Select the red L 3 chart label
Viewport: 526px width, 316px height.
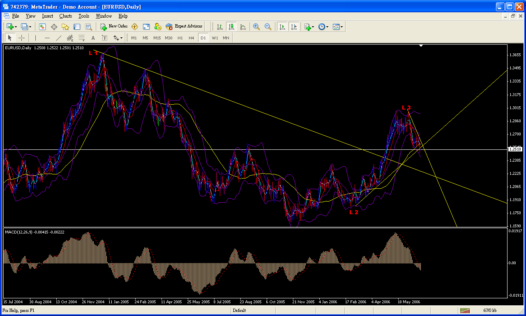(406, 108)
